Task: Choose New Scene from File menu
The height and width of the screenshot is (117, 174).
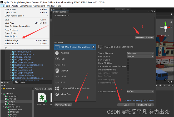Action: point(26,9)
